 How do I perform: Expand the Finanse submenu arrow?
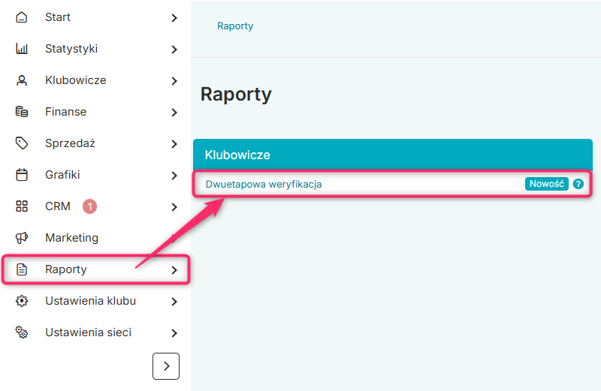174,113
